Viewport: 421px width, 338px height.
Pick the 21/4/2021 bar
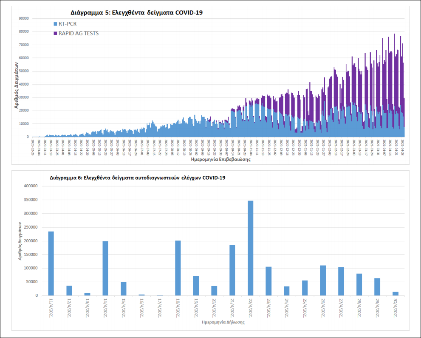tap(232, 270)
